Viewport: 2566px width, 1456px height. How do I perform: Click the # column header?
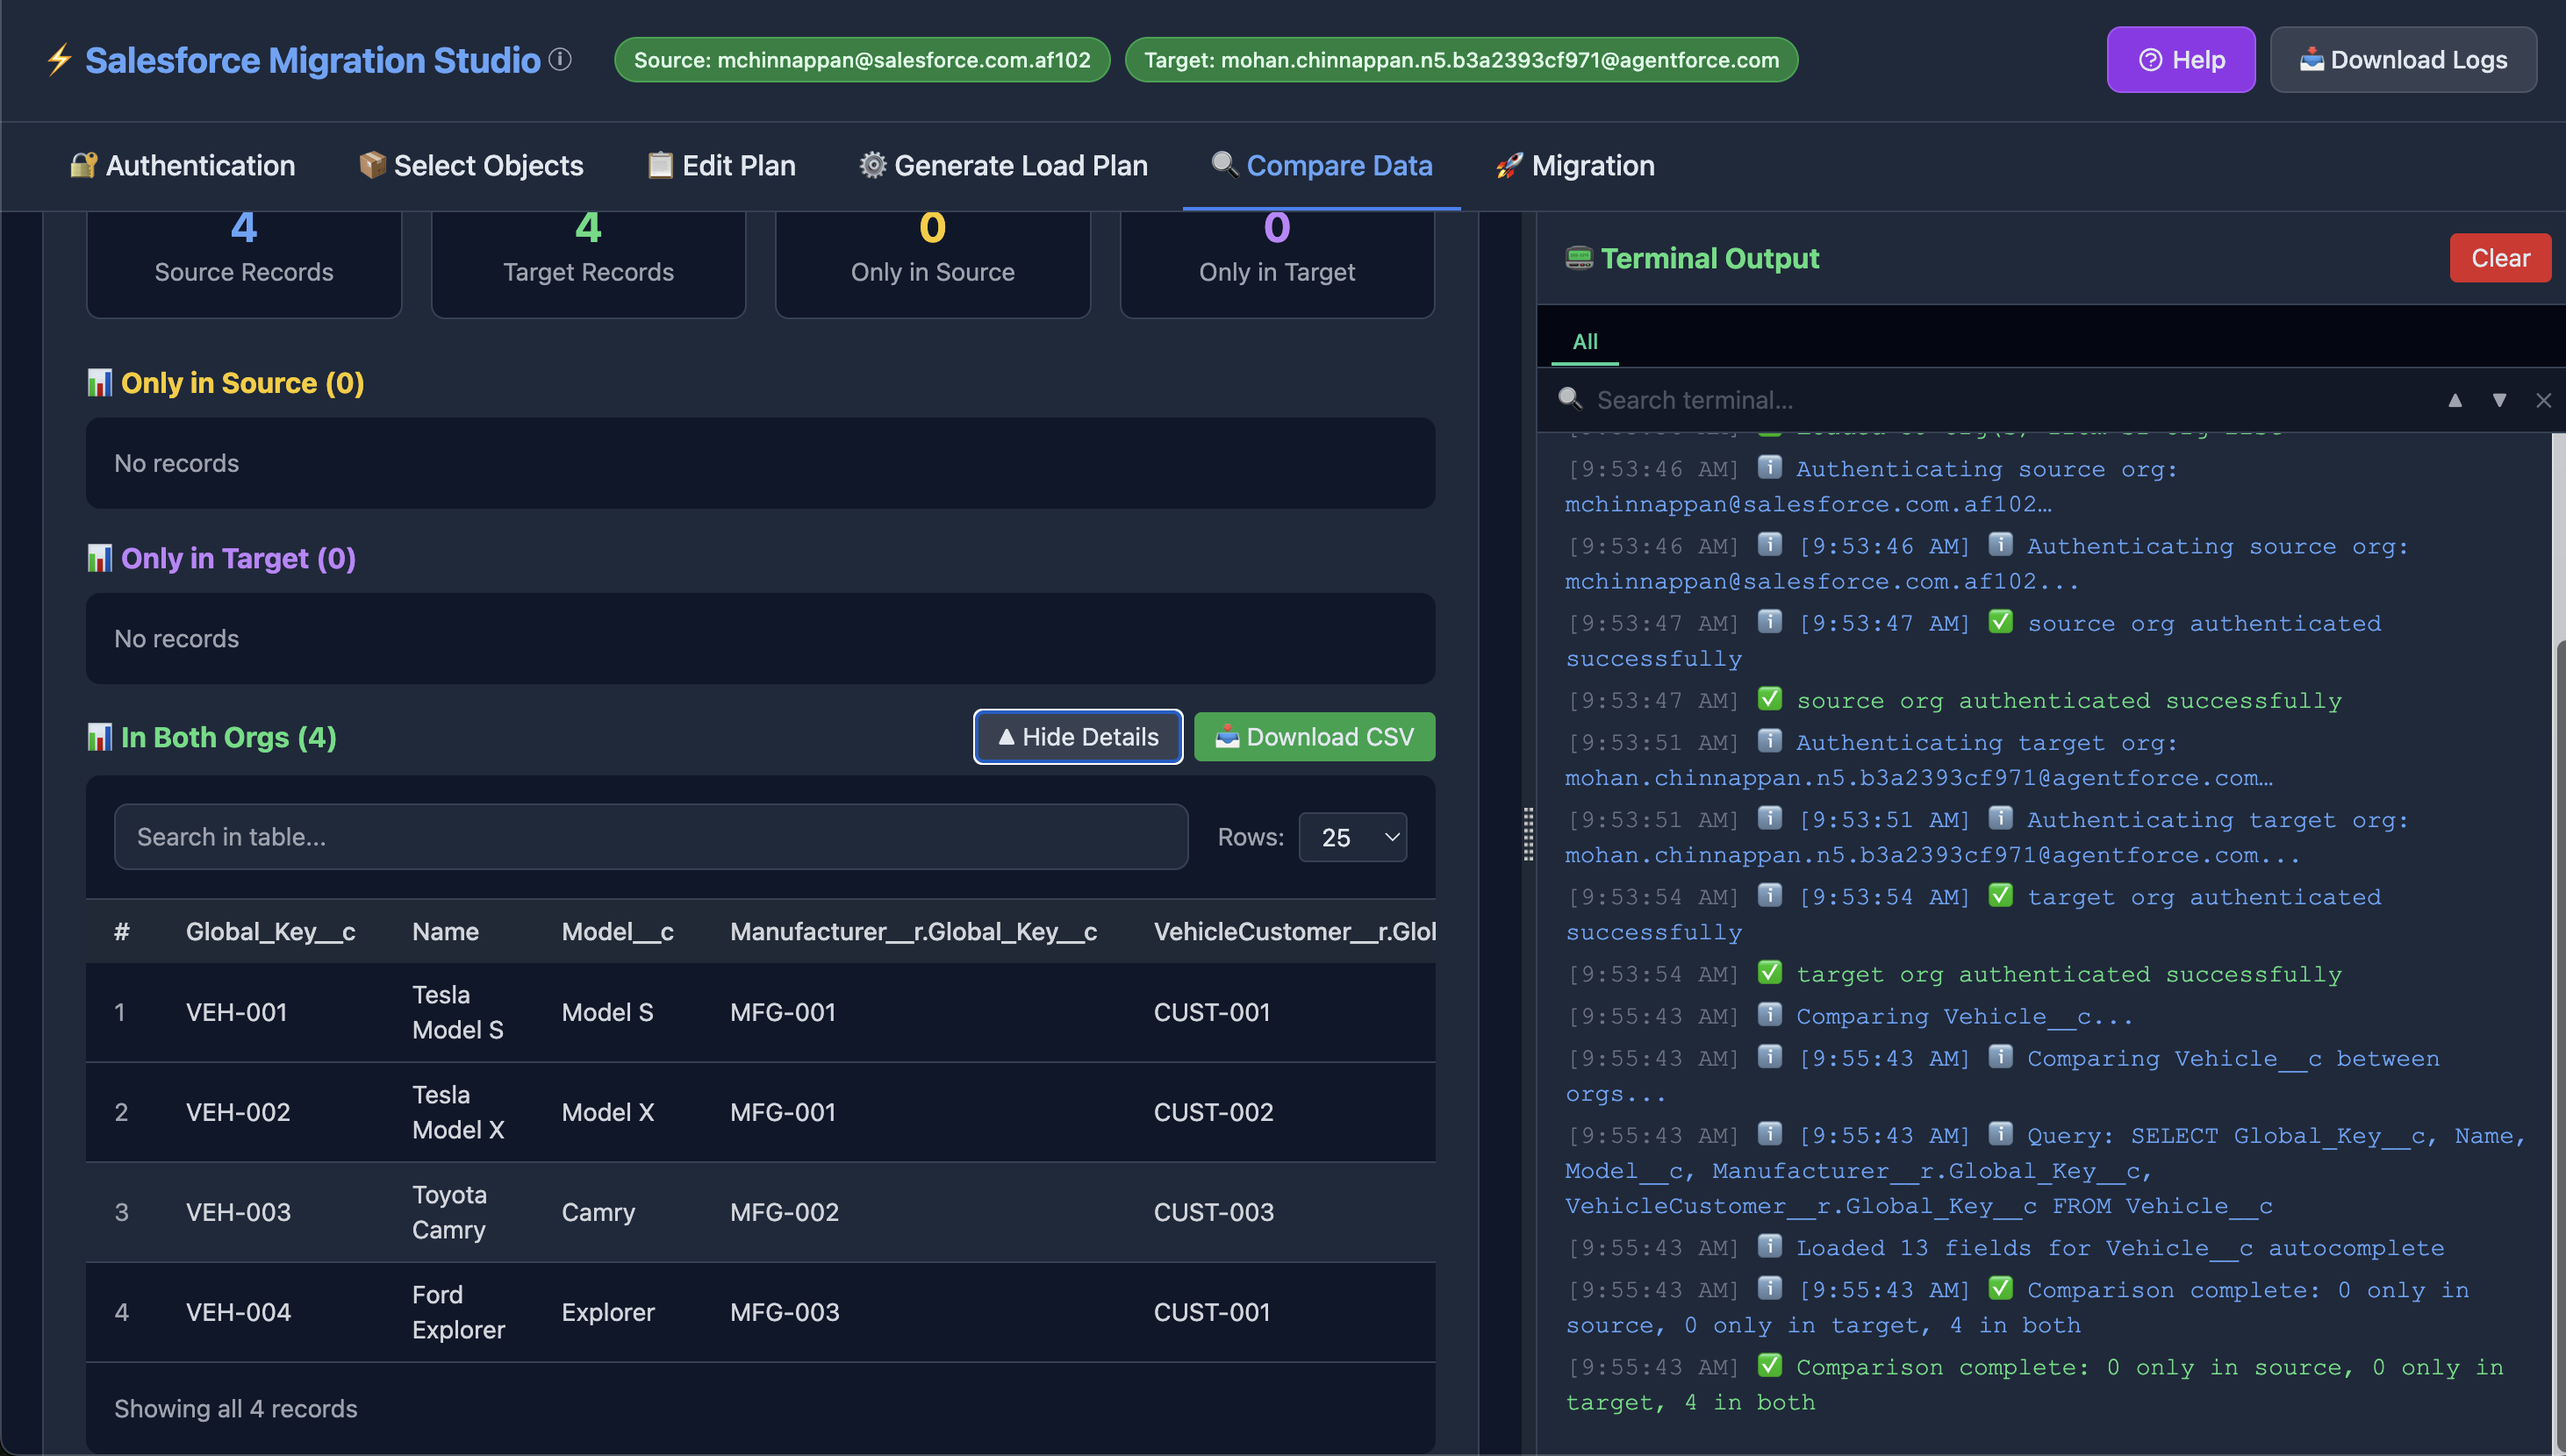(121, 931)
